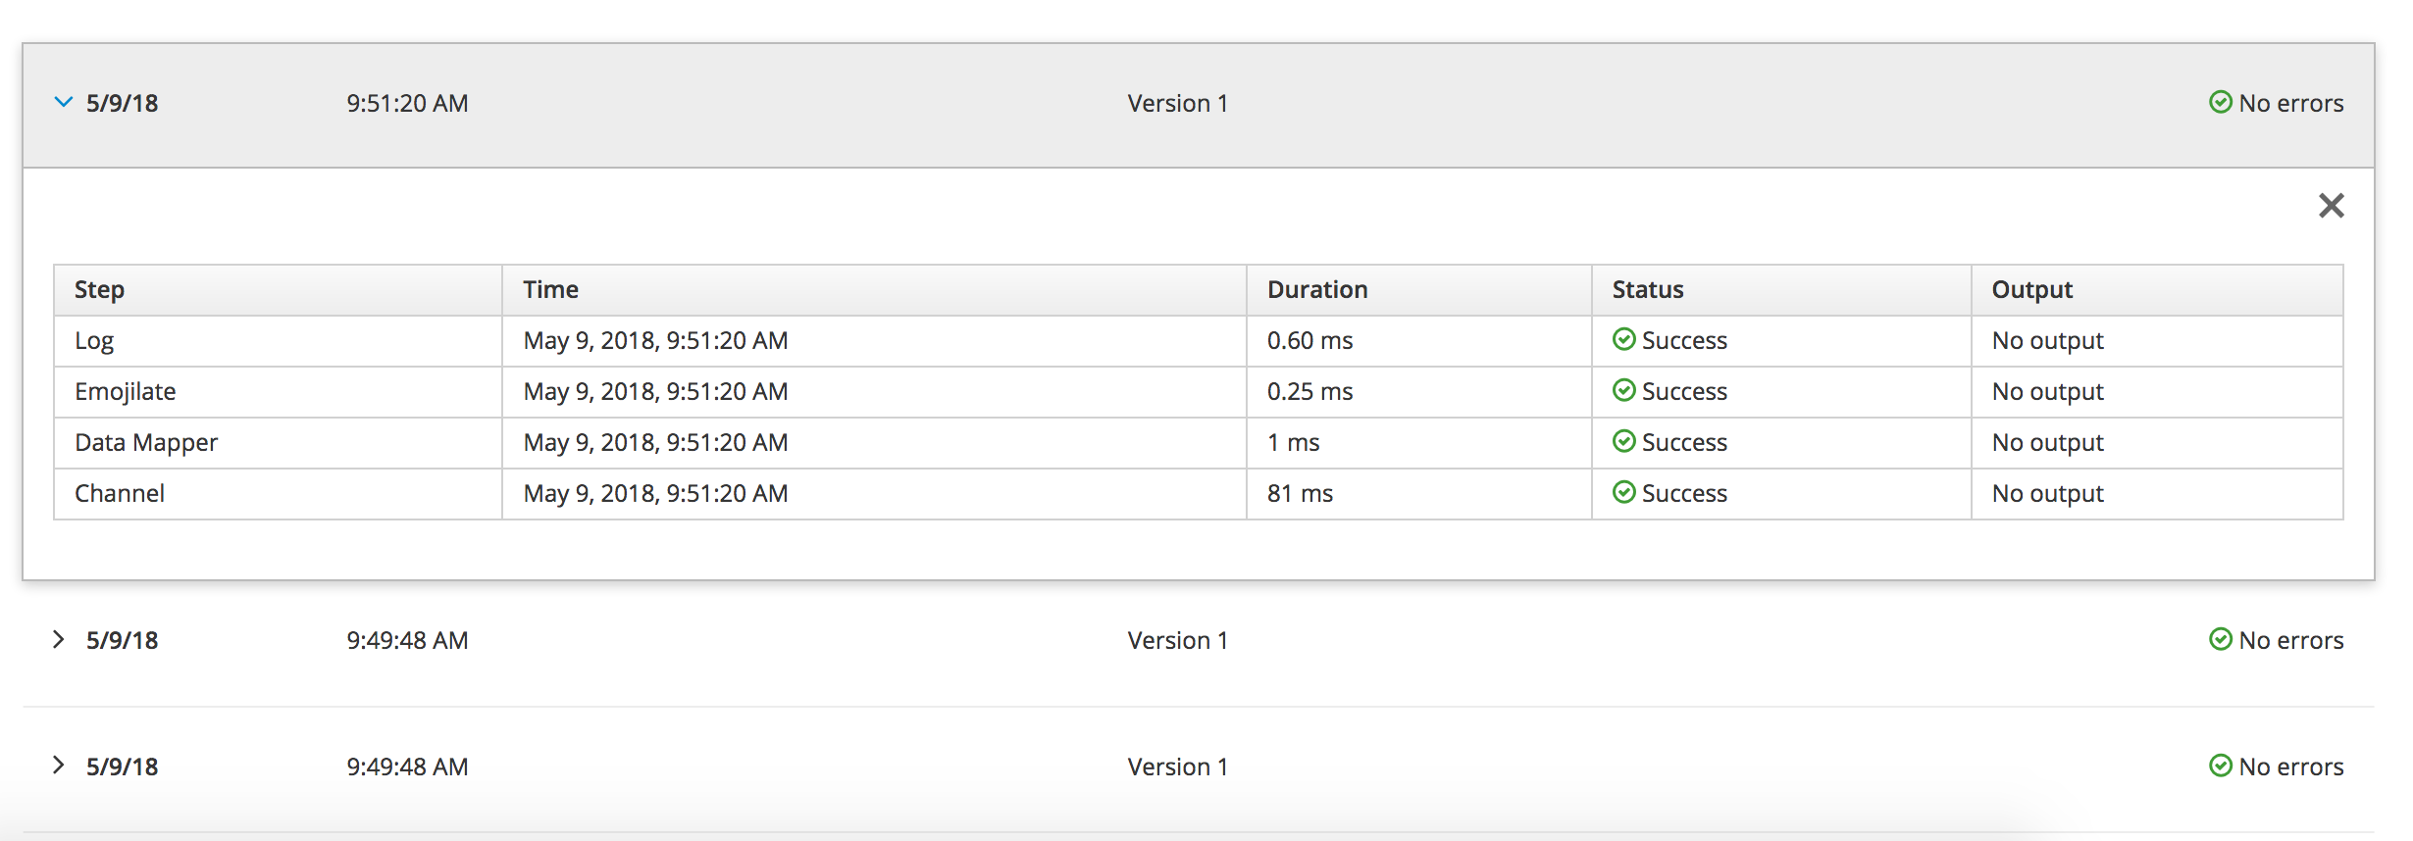This screenshot has height=841, width=2413.
Task: Click the No errors icon in the bottom row
Action: point(2220,766)
